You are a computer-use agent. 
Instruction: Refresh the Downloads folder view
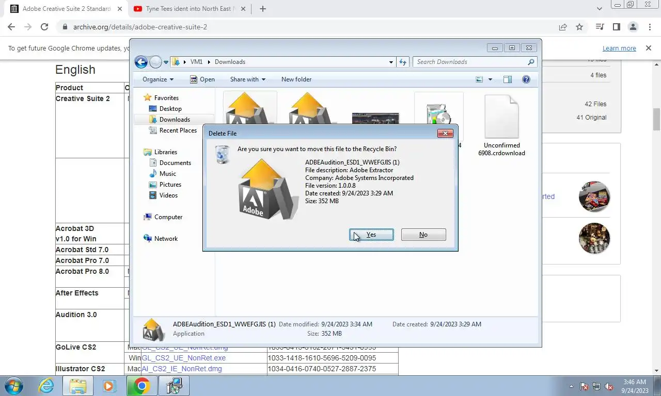[x=403, y=62]
